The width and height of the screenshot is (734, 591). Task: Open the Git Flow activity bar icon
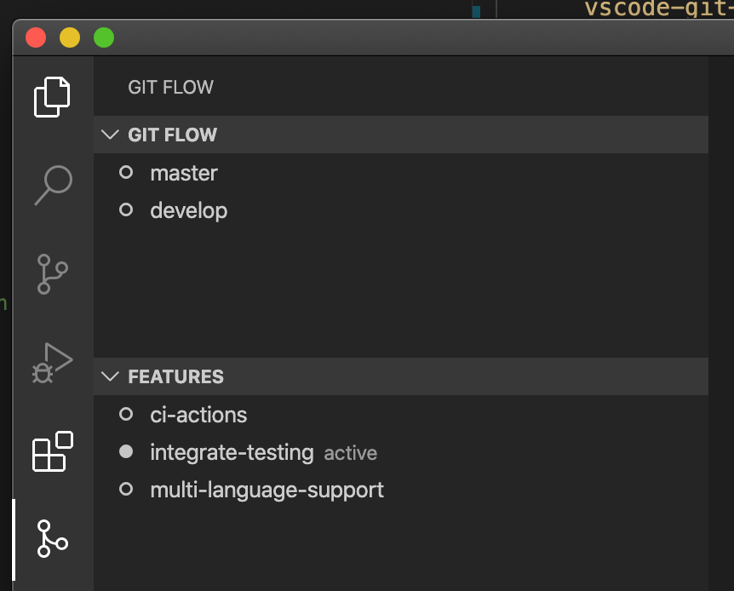coord(52,539)
